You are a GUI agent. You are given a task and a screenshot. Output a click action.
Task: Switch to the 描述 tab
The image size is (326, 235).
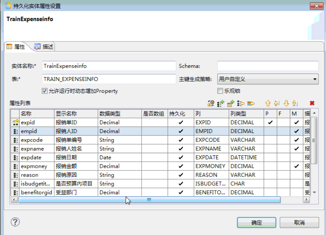coord(44,47)
